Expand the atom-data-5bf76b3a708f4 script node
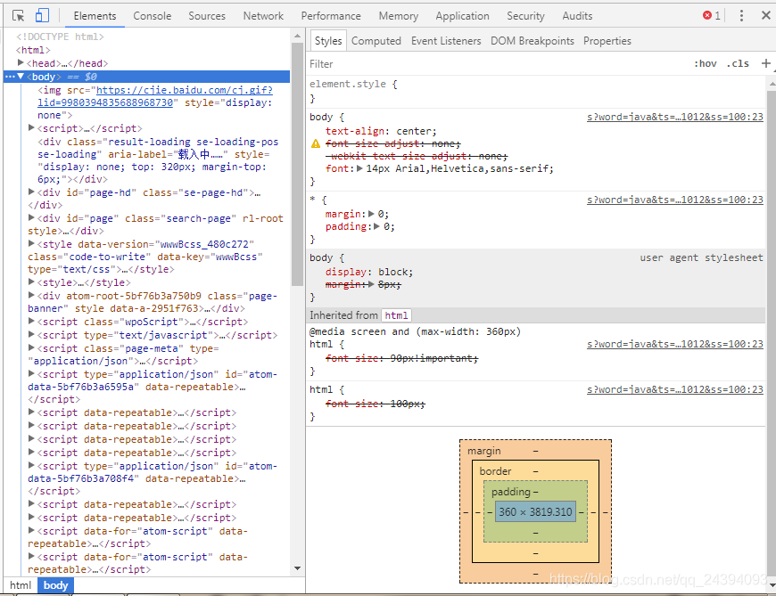Screen dimensions: 776x596 (32, 466)
